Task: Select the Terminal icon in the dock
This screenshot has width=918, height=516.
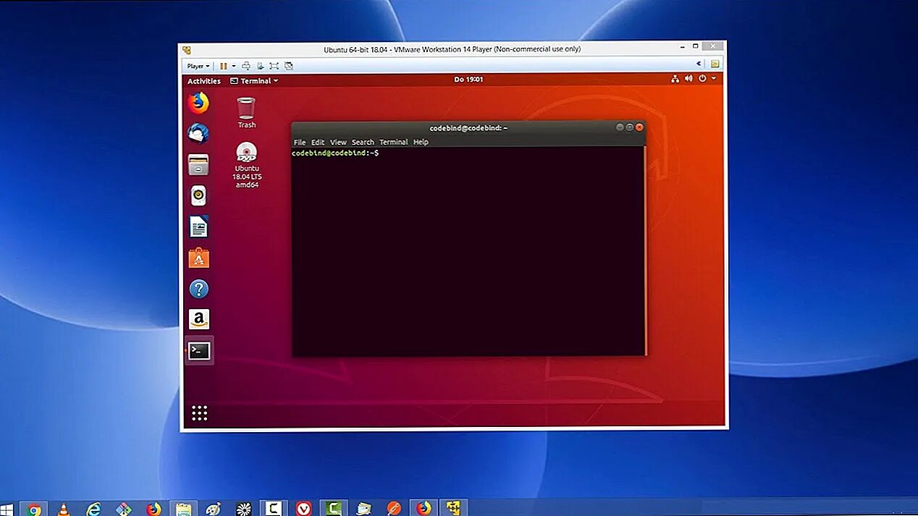Action: tap(199, 351)
